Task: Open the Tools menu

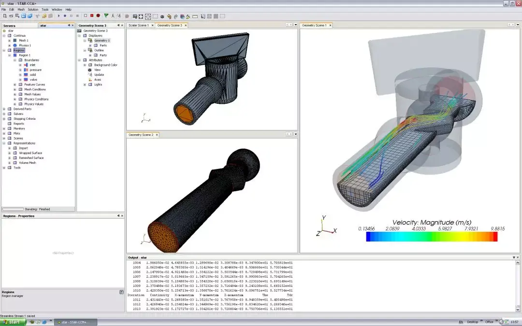Action: 45,9
